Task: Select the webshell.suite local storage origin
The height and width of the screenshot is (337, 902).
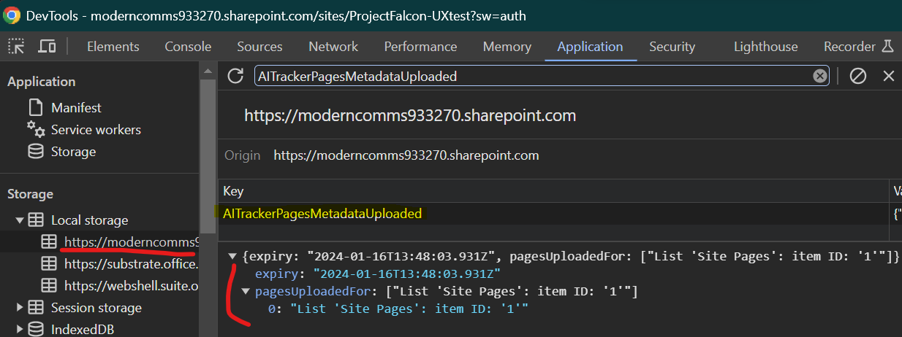Action: 131,285
